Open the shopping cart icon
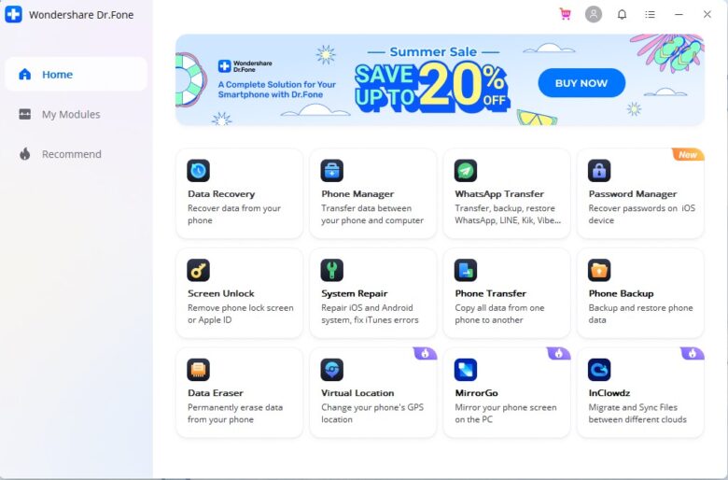This screenshot has width=728, height=480. [566, 14]
